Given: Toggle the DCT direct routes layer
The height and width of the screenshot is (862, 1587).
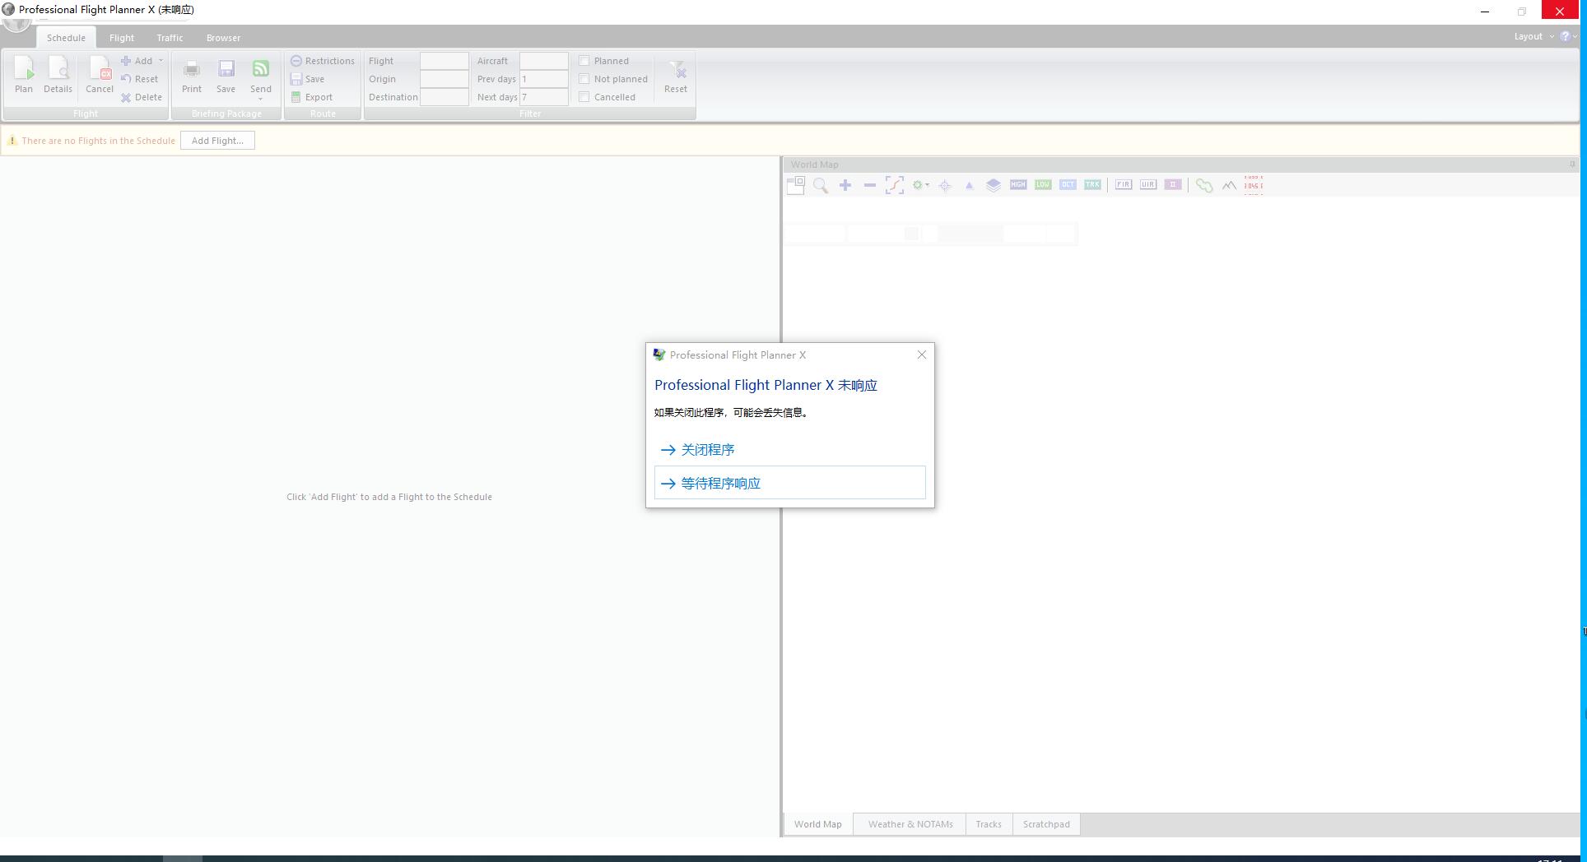Looking at the screenshot, I should (x=1068, y=185).
